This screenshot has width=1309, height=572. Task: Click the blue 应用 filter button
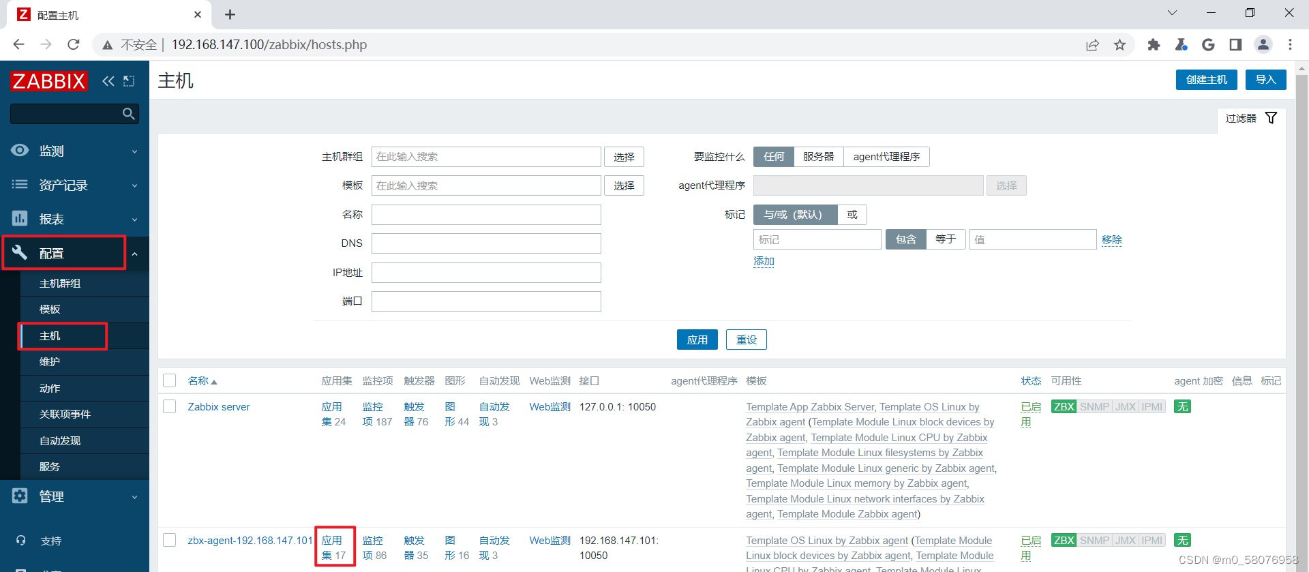coord(697,340)
